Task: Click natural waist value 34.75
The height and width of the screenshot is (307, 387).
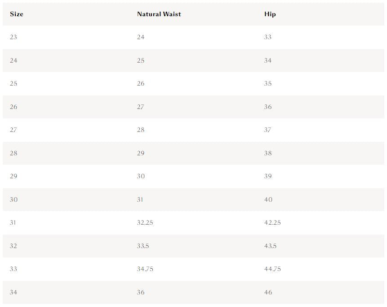Action: [x=145, y=269]
